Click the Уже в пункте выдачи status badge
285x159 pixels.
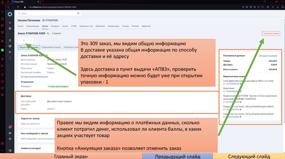58,86
